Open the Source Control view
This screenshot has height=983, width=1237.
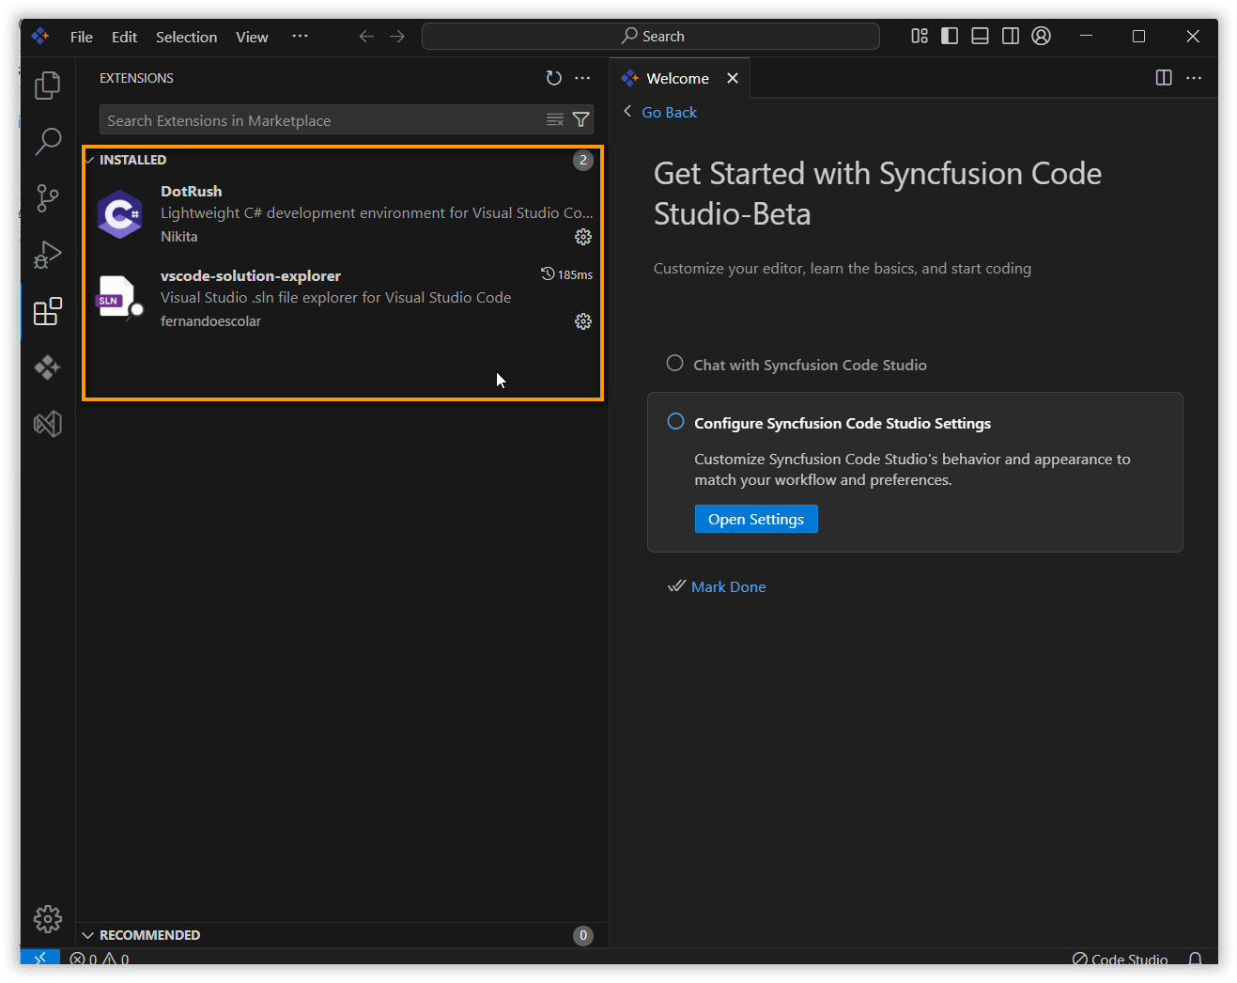pos(47,198)
